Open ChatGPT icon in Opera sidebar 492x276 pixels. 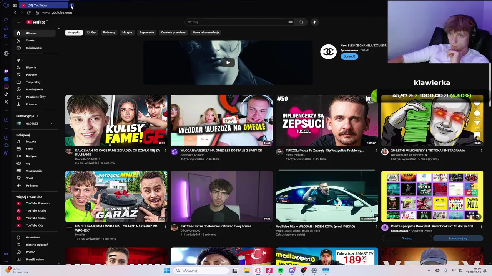[x=6, y=54]
